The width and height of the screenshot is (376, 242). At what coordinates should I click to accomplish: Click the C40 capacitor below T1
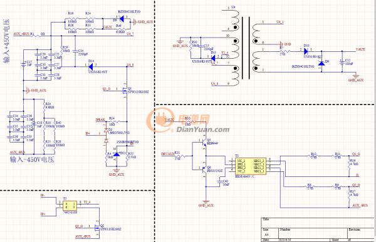pos(220,182)
